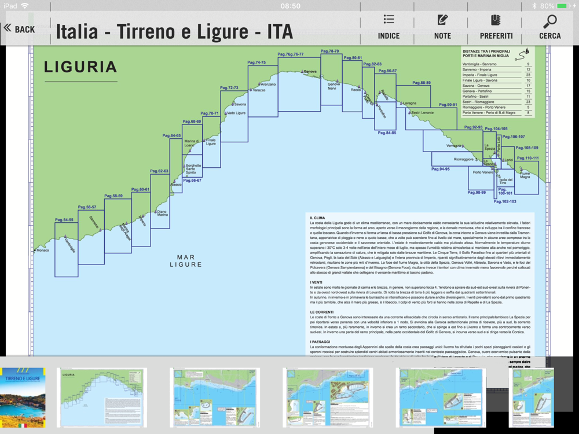Select map section Pag.98-99 near Porto Venere
Viewport: 579px width, 434px height.
click(481, 178)
